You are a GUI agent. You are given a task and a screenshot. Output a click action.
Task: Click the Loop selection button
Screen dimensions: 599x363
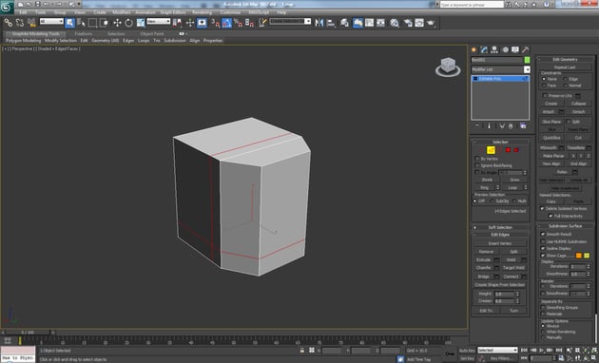[512, 187]
